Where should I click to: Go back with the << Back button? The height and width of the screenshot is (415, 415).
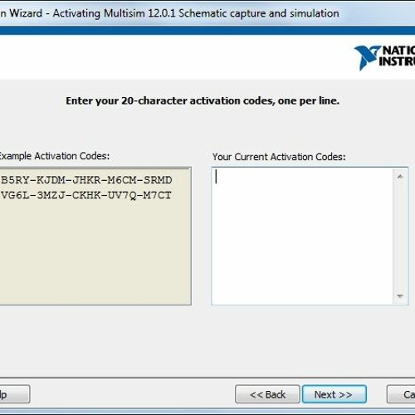(x=267, y=394)
